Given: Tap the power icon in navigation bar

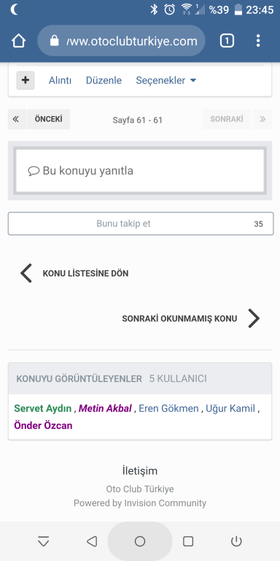Looking at the screenshot, I should tap(236, 541).
